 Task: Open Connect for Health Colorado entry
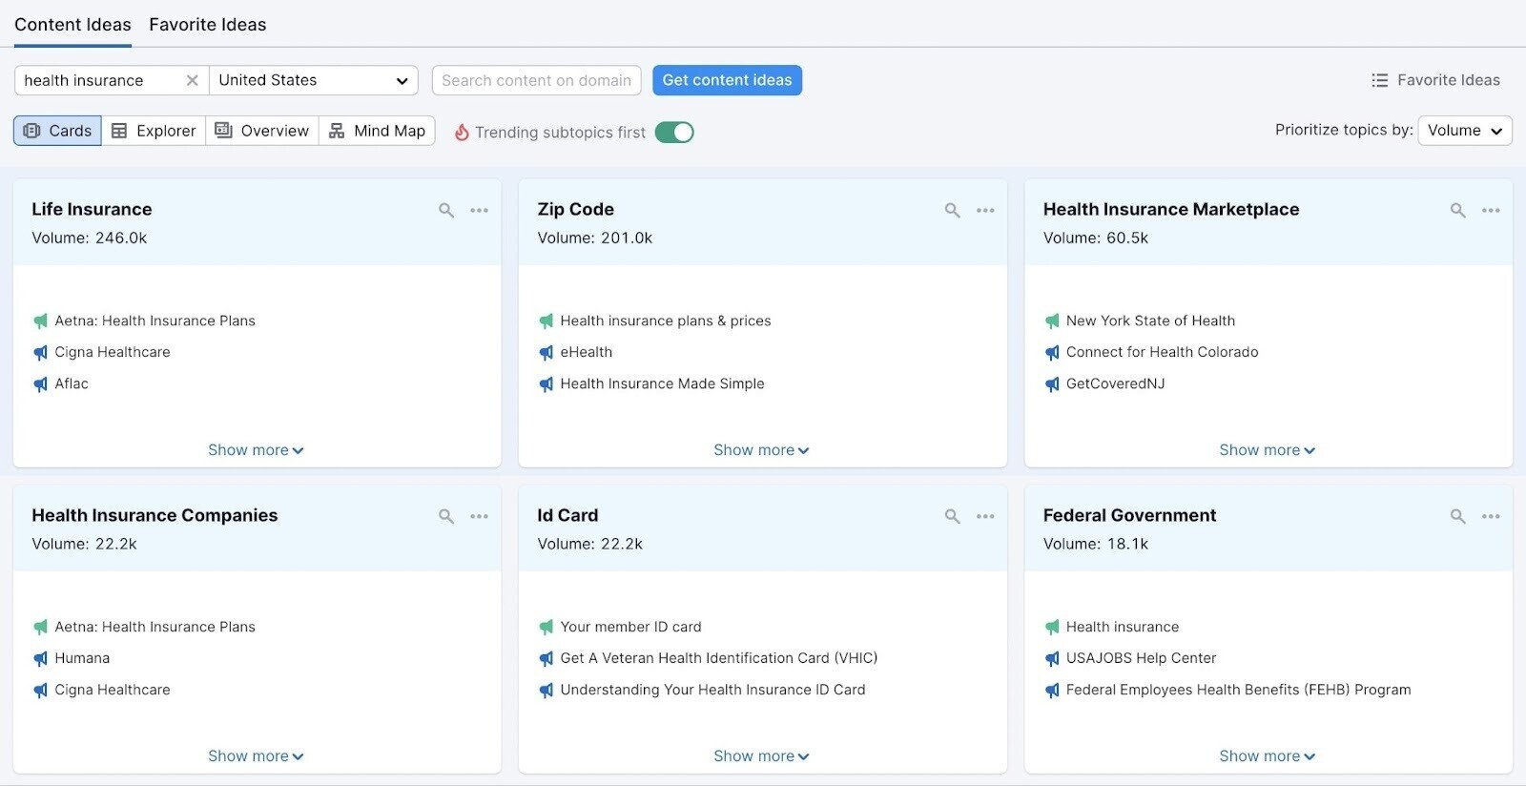1162,352
